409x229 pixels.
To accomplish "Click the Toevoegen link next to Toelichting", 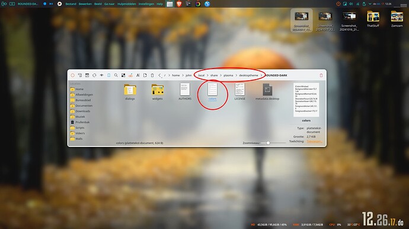I will point(314,142).
